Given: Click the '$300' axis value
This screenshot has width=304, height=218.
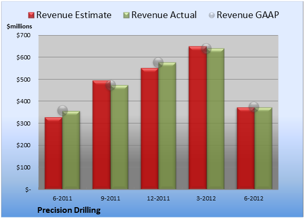Looking at the screenshot, I should [x=23, y=123].
